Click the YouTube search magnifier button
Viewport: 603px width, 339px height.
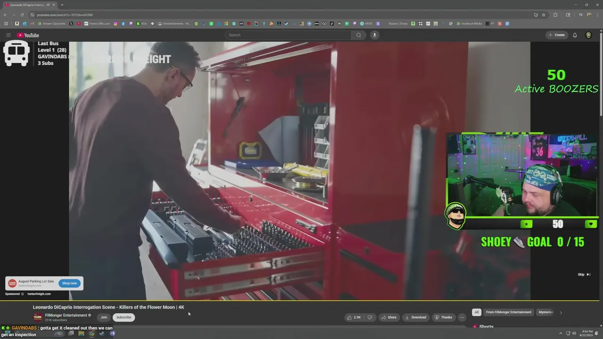coord(359,35)
